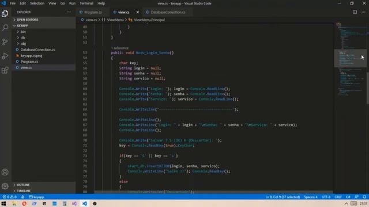The image size is (369, 207).
Task: Open the calculator icon on taskbar
Action: tap(64, 204)
